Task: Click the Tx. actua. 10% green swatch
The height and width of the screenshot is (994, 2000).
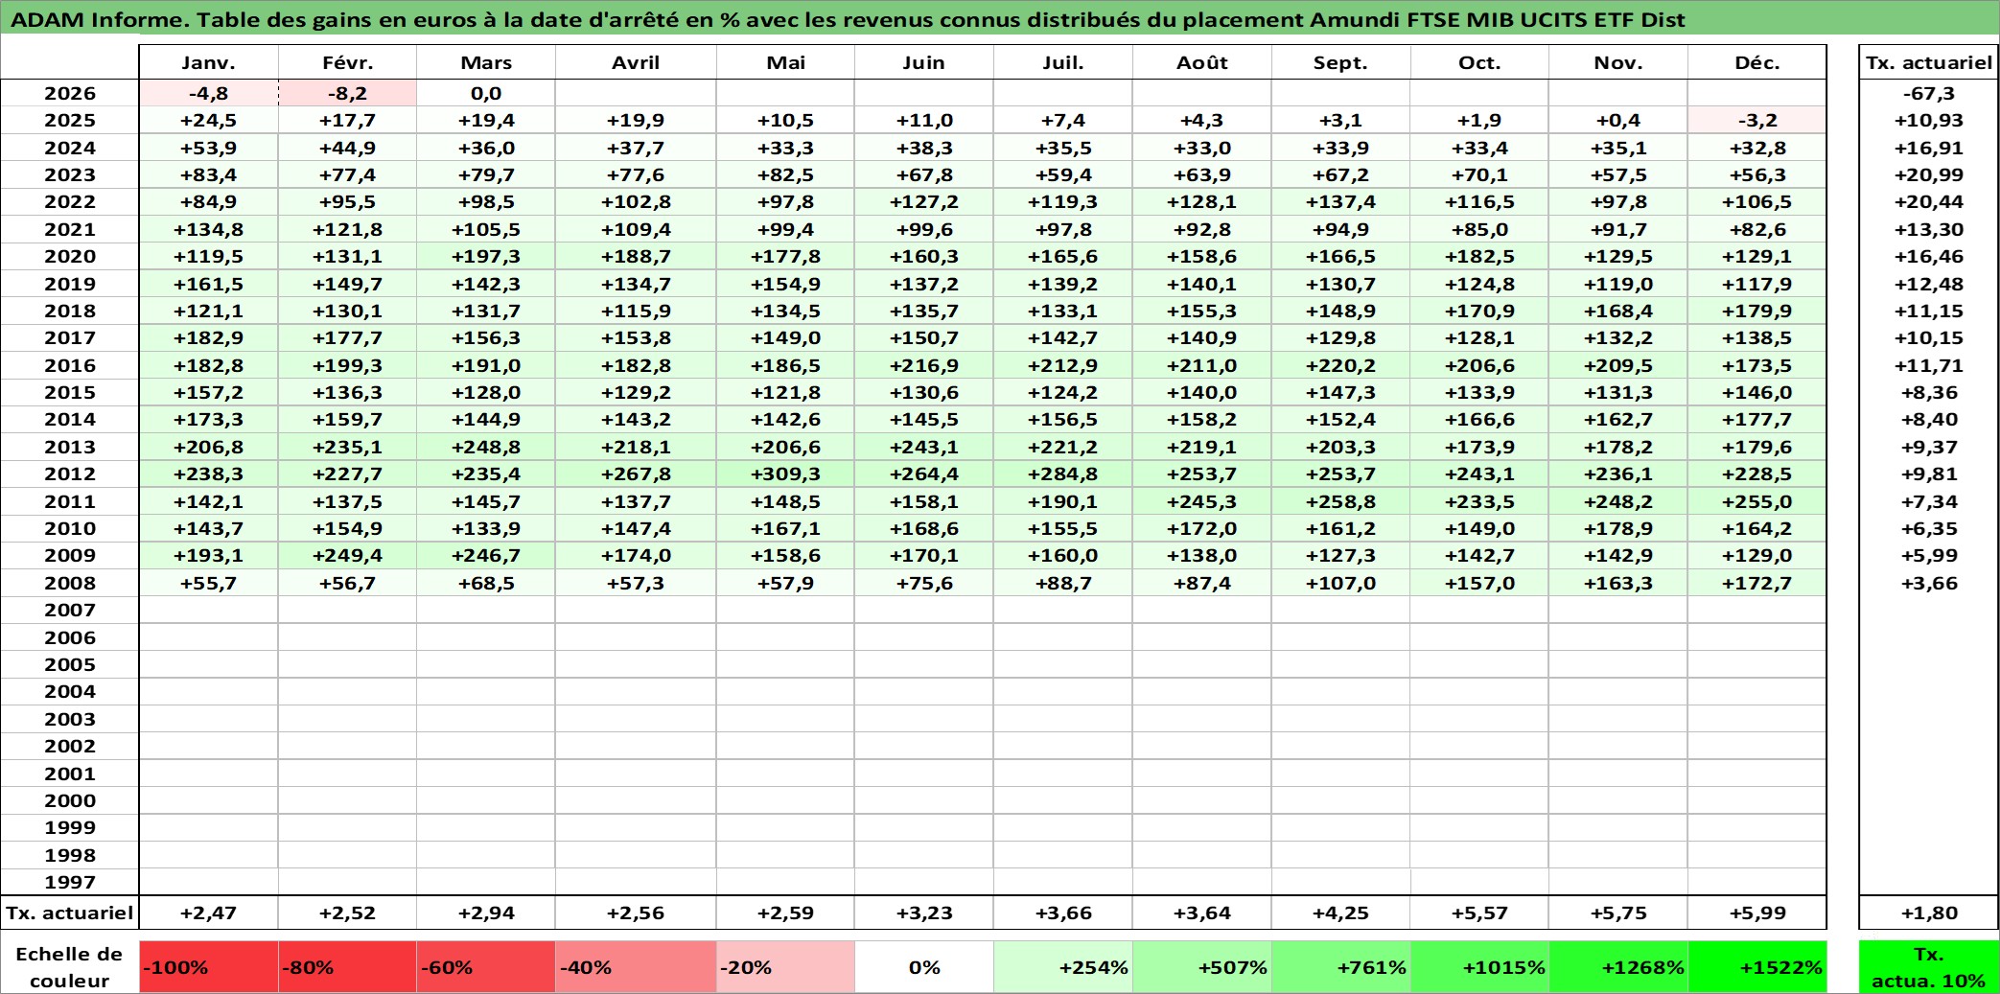Action: [1929, 967]
